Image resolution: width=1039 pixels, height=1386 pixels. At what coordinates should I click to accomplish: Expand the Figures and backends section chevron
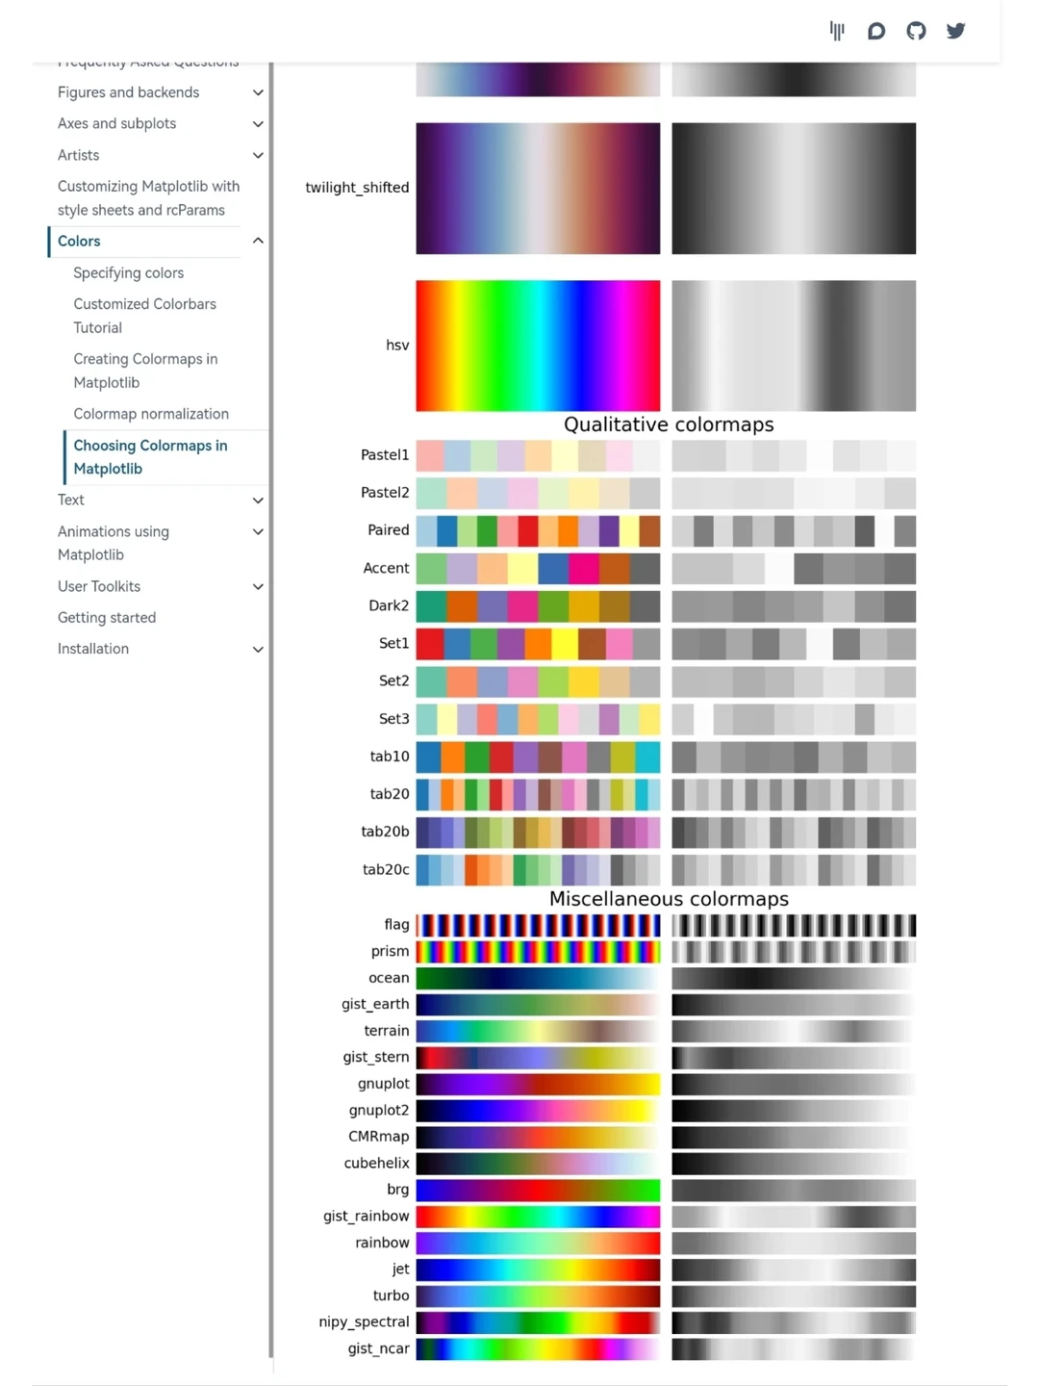click(x=258, y=92)
